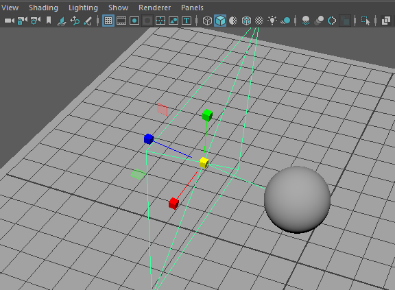Viewport: 395px width, 290px height.
Task: Open the Panels menu
Action: click(192, 8)
